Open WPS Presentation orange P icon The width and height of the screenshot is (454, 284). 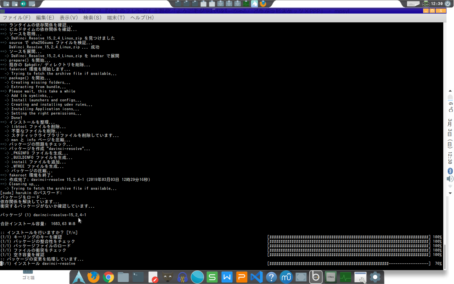242,277
